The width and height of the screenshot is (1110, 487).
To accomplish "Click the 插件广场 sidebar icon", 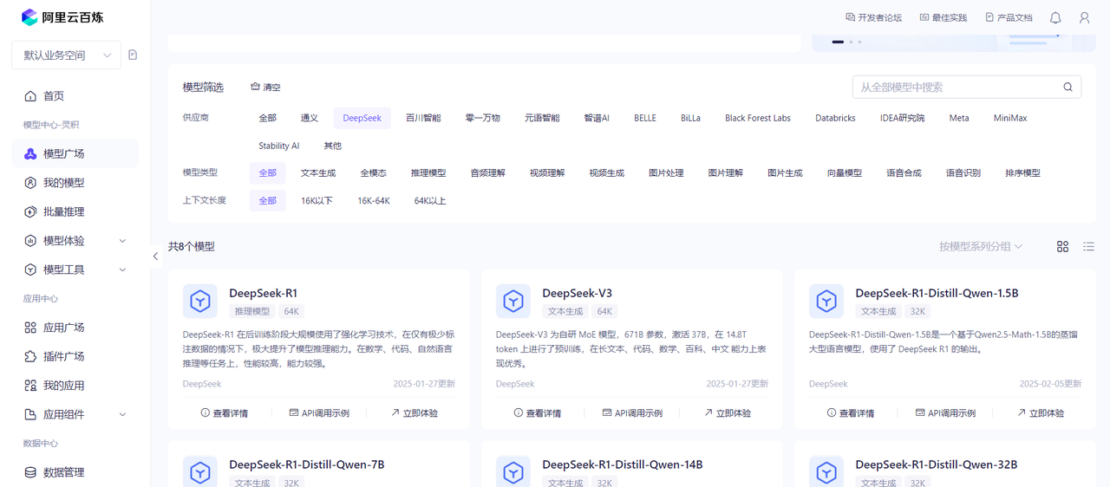I will coord(30,357).
